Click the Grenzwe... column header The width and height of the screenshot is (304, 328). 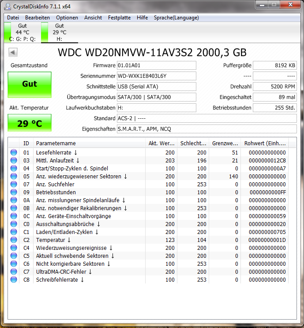click(x=225, y=143)
